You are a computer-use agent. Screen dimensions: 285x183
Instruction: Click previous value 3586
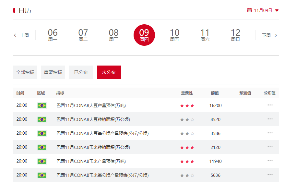[215, 134]
